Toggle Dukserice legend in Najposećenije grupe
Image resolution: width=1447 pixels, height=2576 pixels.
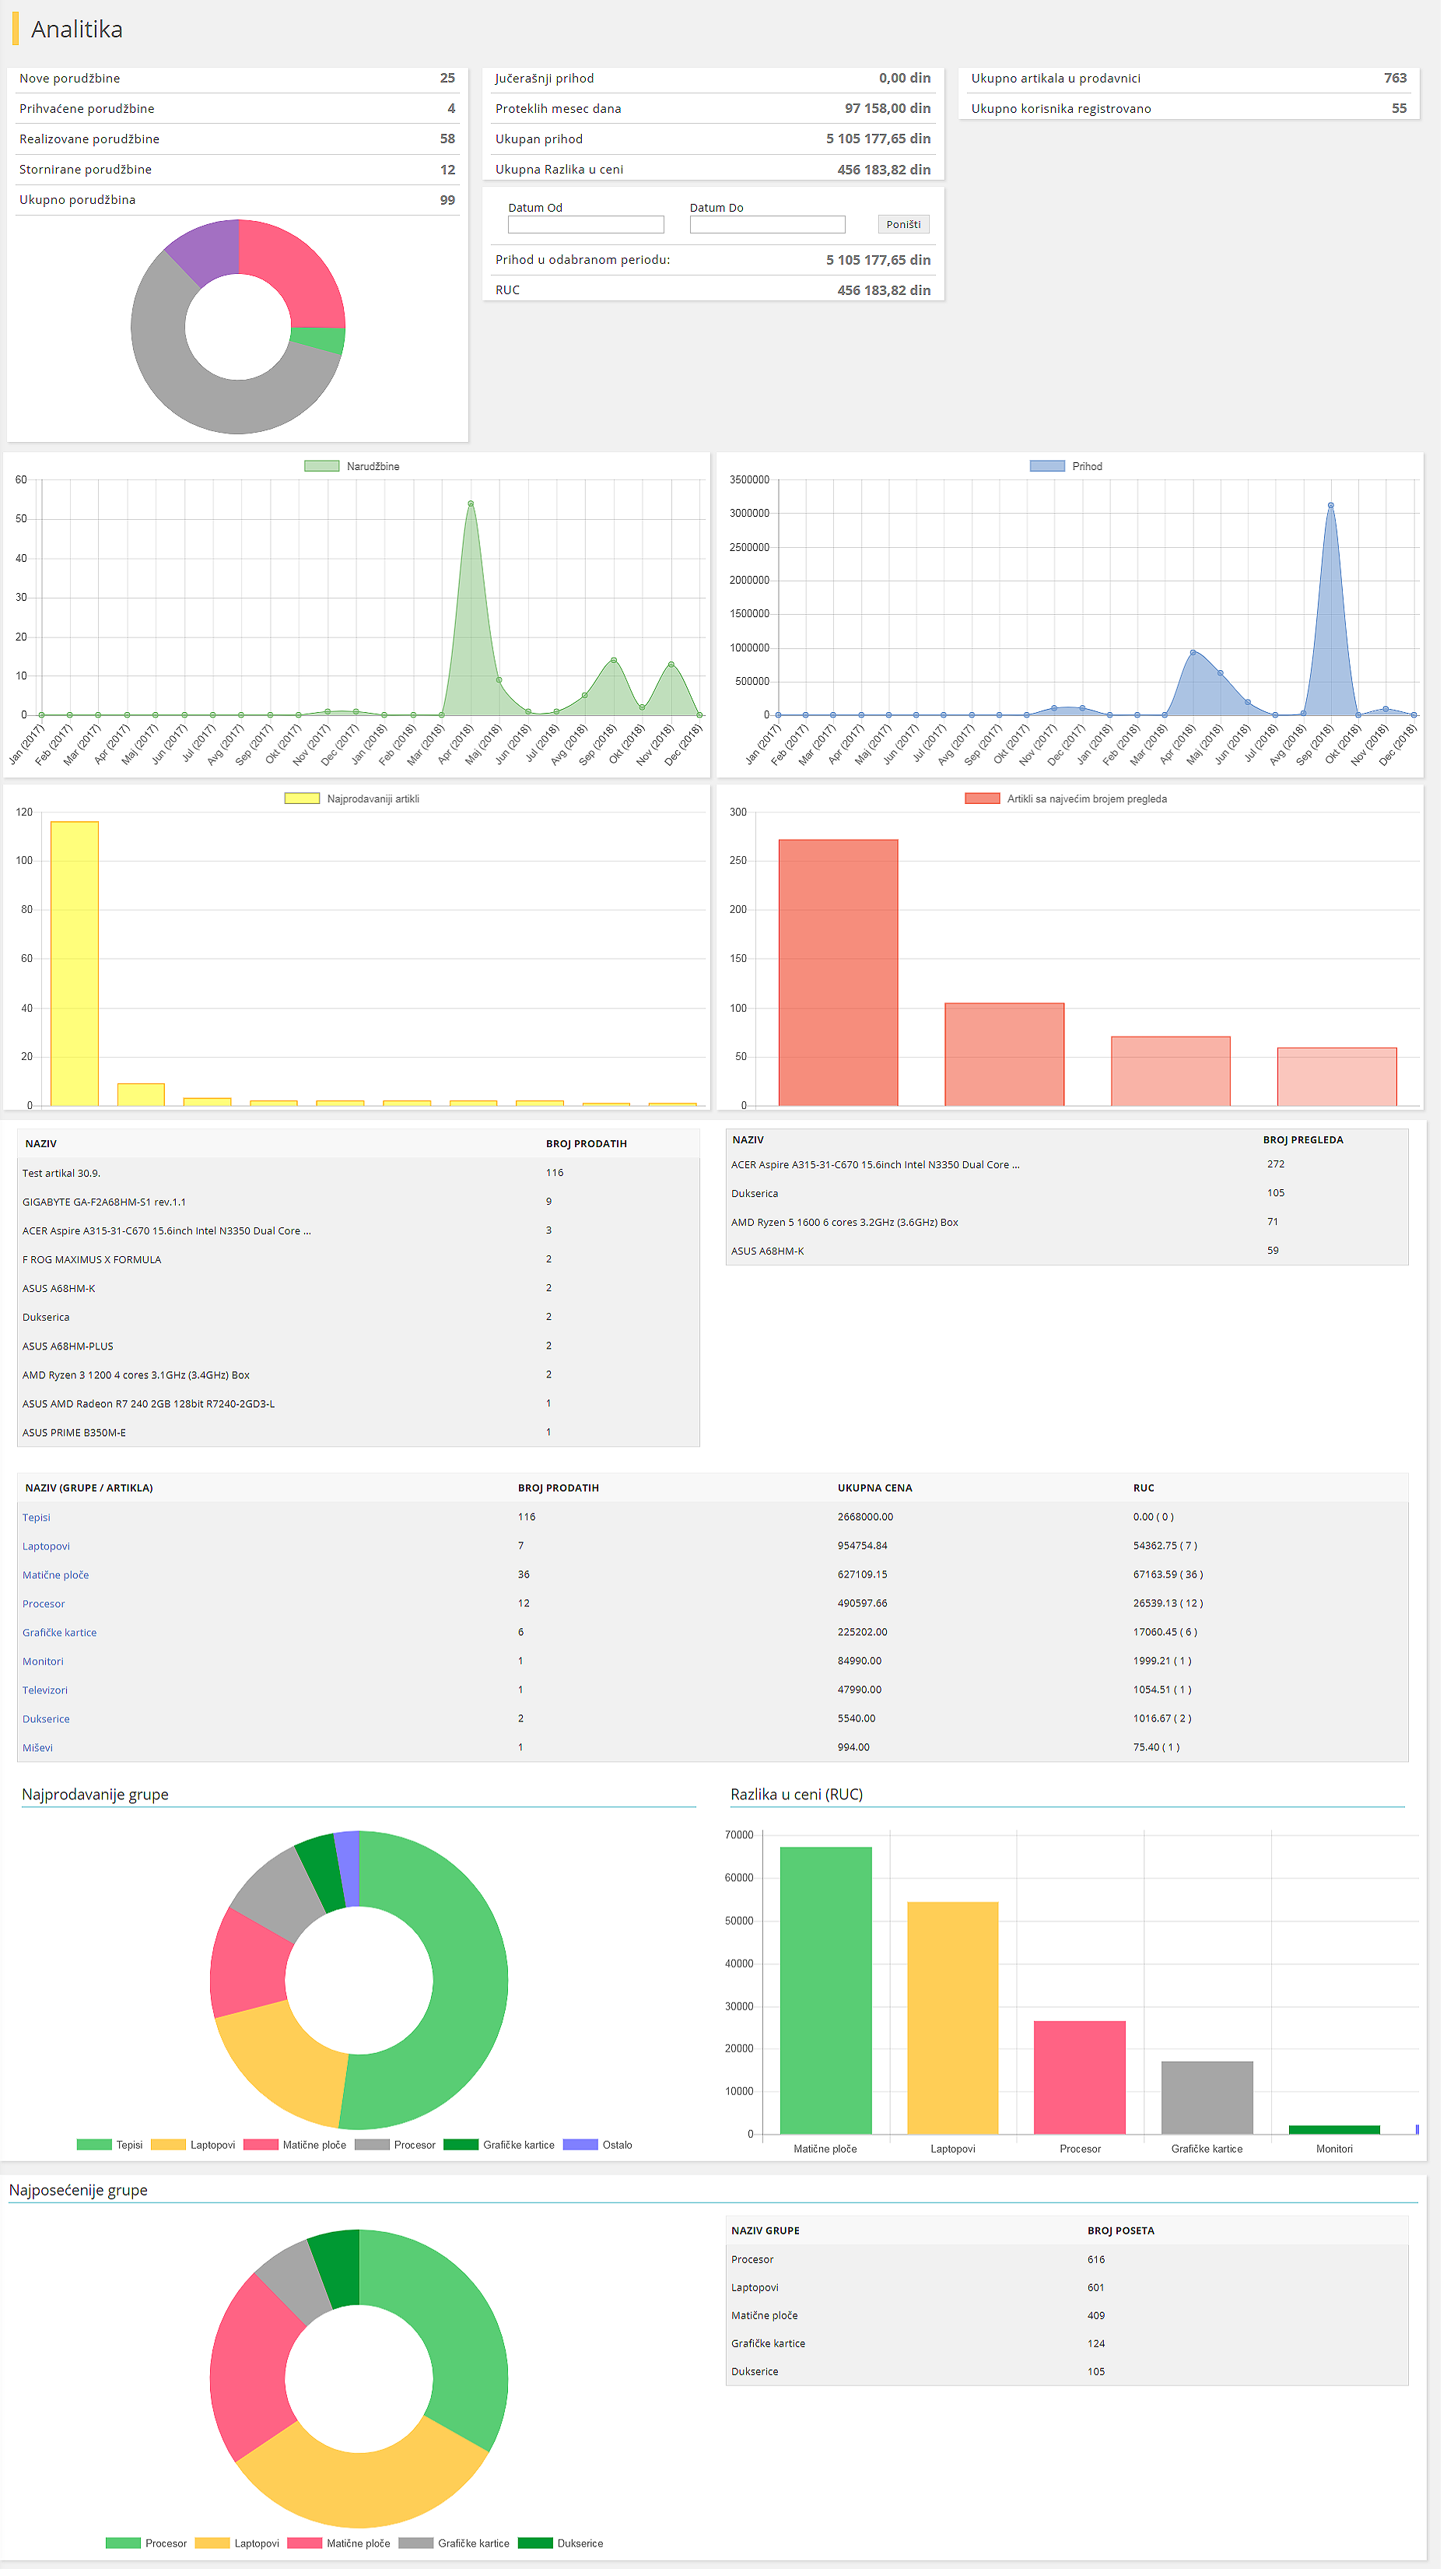pyautogui.click(x=563, y=2553)
